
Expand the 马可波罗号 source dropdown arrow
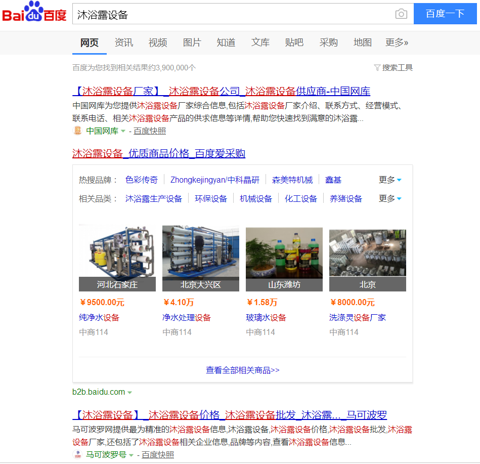(131, 455)
